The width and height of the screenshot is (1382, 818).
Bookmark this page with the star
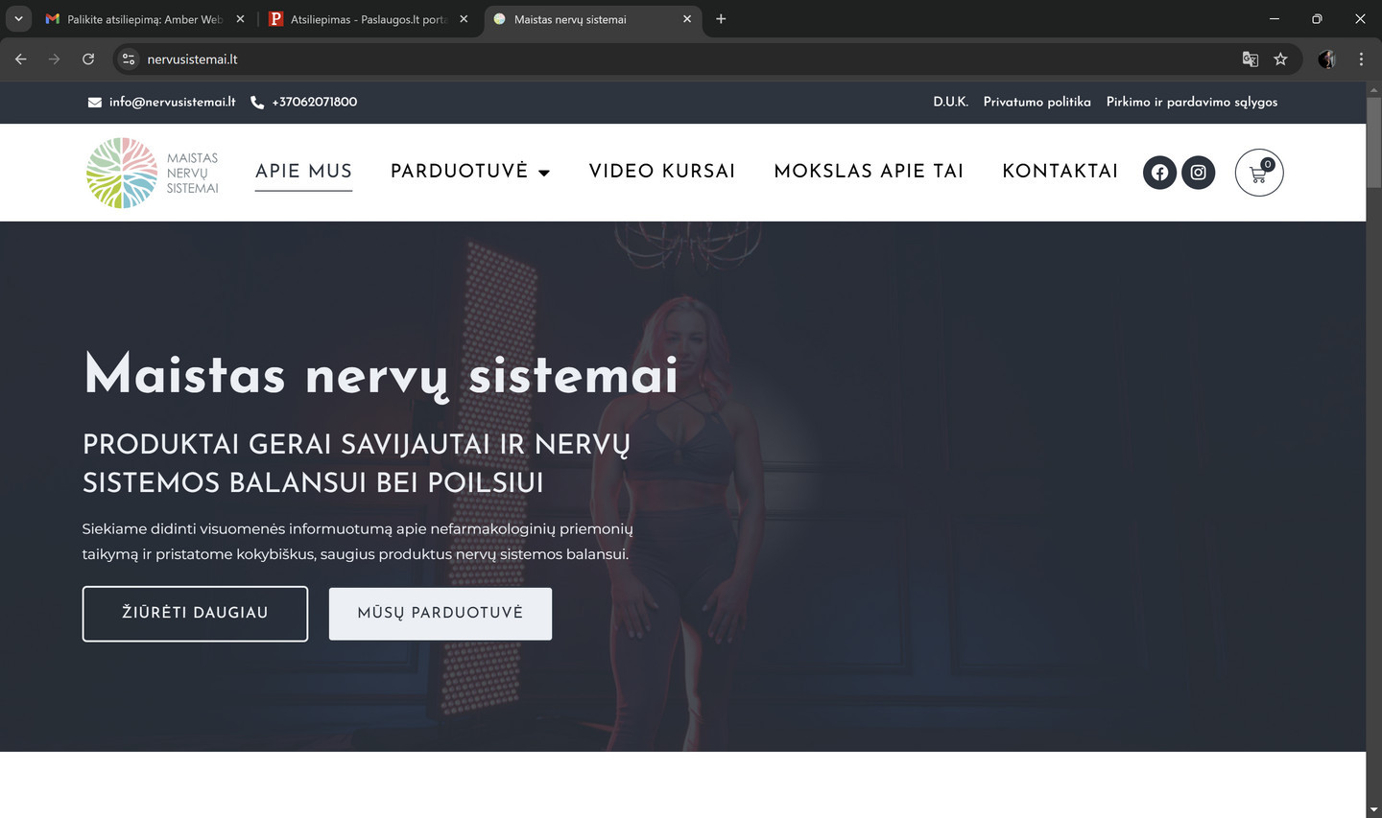1280,59
